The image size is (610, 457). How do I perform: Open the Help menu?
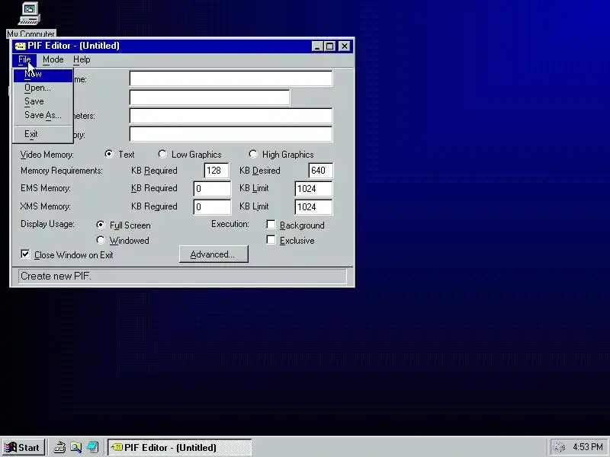82,59
